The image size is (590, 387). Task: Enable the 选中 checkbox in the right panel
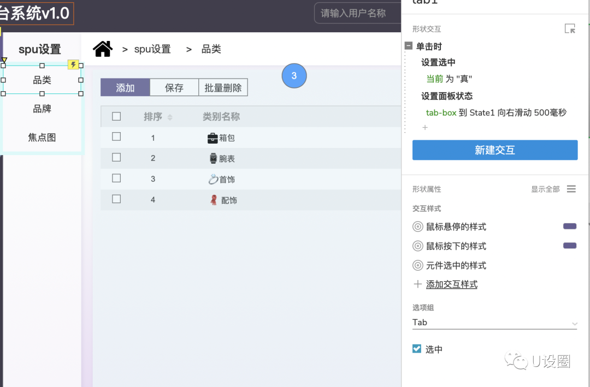[417, 349]
